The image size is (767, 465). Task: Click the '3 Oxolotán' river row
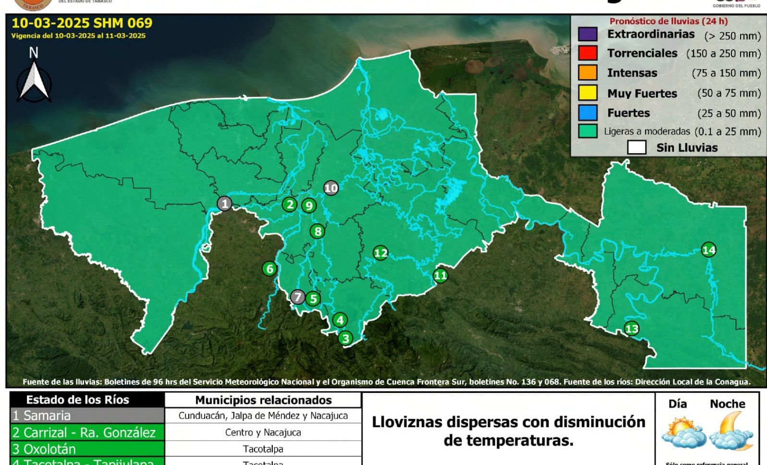coord(87,449)
